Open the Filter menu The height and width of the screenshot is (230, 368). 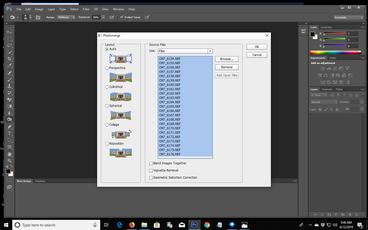(x=86, y=9)
